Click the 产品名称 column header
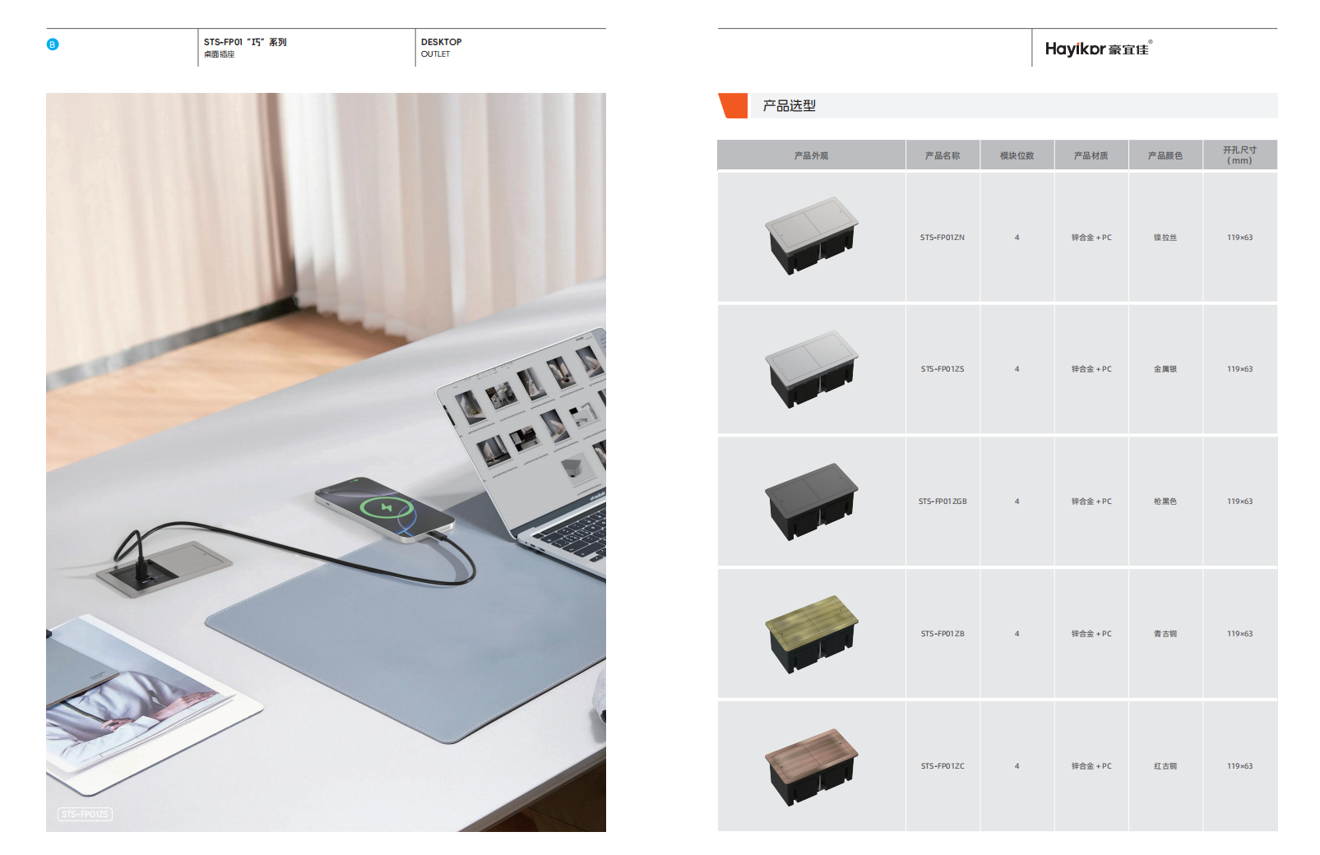Screen dimensions: 1320x855 943,155
